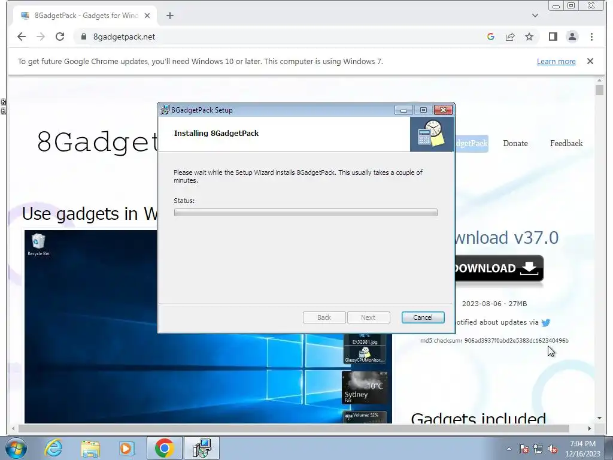Cancel the 8GadgetPack installation
The width and height of the screenshot is (613, 460).
coord(423,317)
